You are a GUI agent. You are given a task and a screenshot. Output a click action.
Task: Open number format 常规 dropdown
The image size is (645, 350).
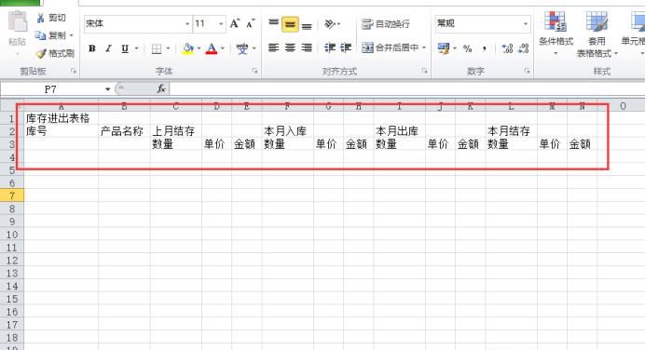526,24
